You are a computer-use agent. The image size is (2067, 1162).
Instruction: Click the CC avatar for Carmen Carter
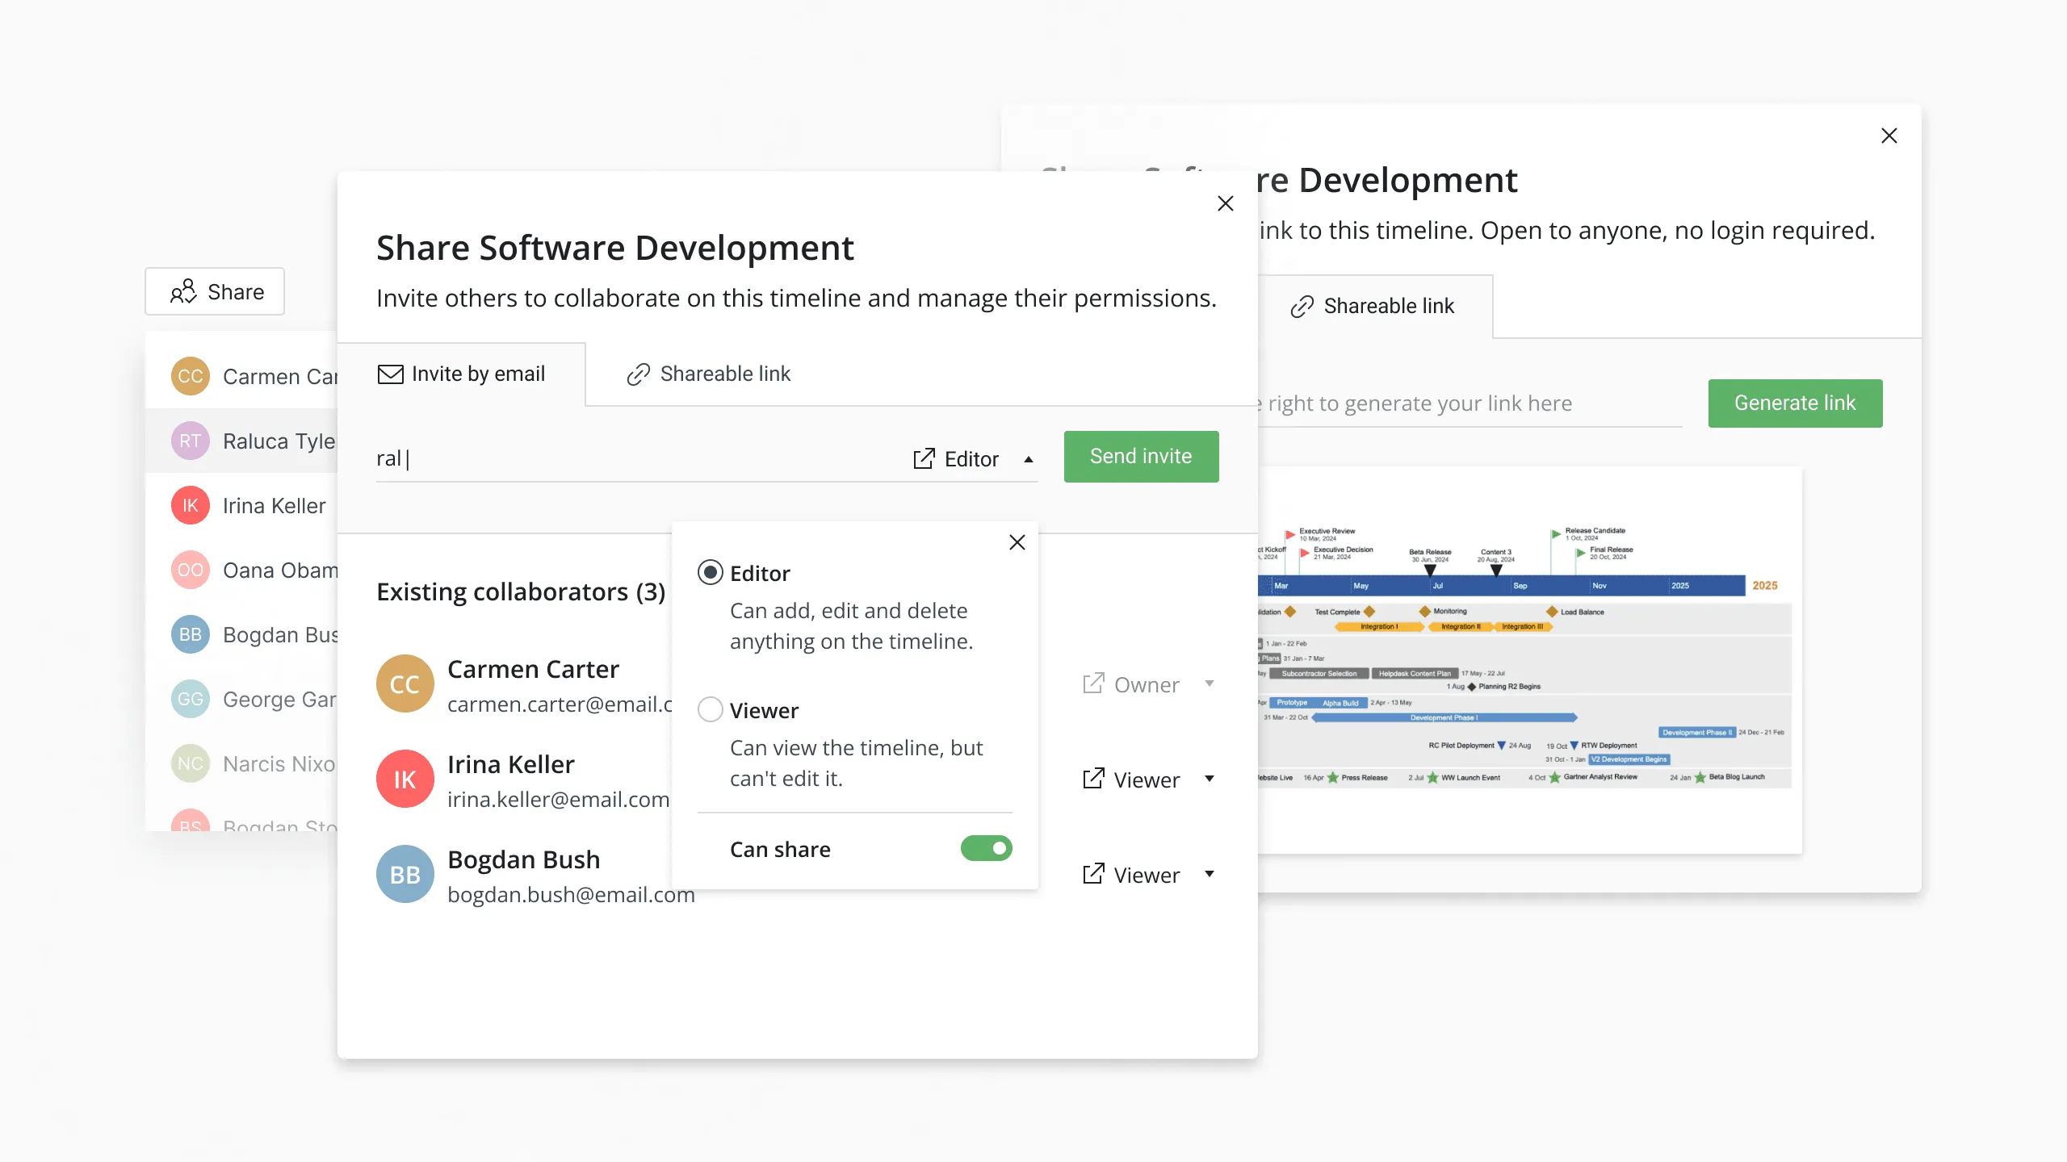point(405,683)
